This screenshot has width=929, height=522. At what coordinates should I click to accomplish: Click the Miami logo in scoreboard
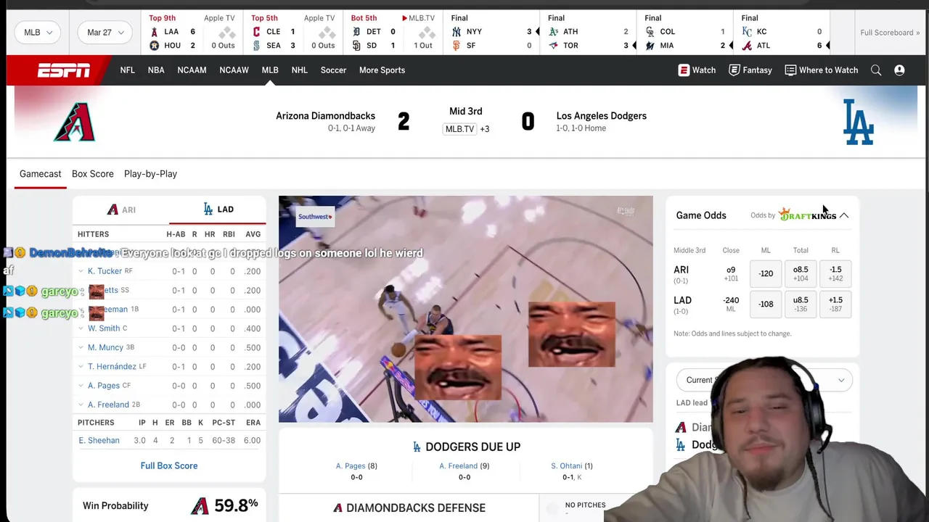point(650,46)
